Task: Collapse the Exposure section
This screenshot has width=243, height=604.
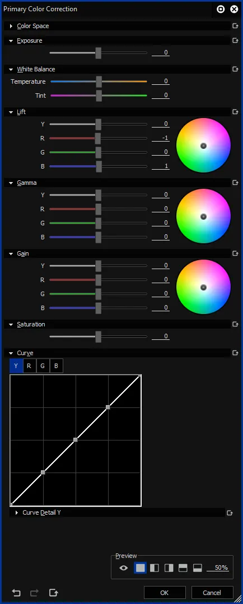Action: pyautogui.click(x=11, y=41)
